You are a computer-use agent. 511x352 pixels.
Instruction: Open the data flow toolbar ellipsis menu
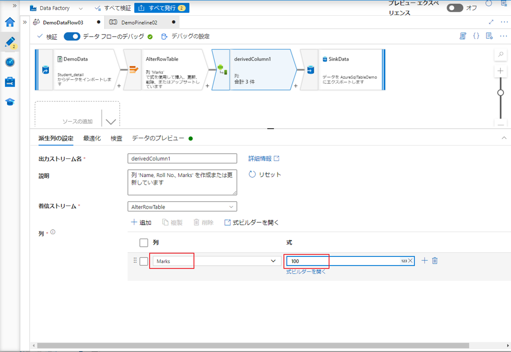tap(503, 36)
